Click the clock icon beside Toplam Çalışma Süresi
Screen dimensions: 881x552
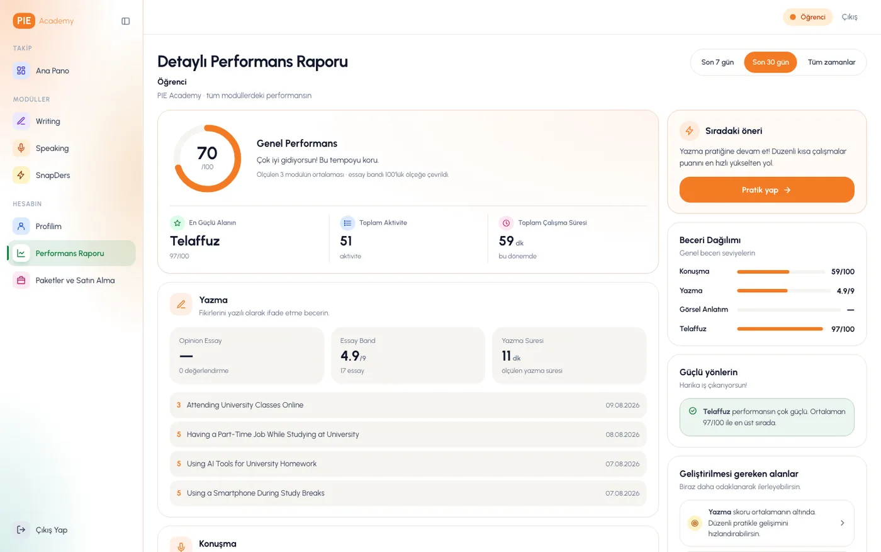(x=506, y=223)
